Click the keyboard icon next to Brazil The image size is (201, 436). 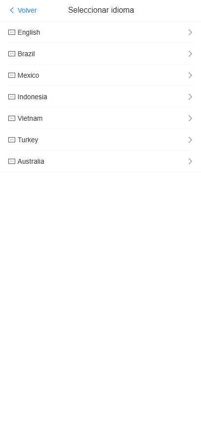[12, 54]
